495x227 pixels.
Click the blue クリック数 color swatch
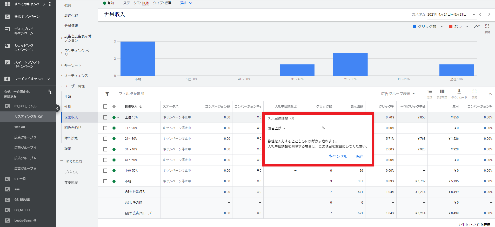click(x=414, y=26)
